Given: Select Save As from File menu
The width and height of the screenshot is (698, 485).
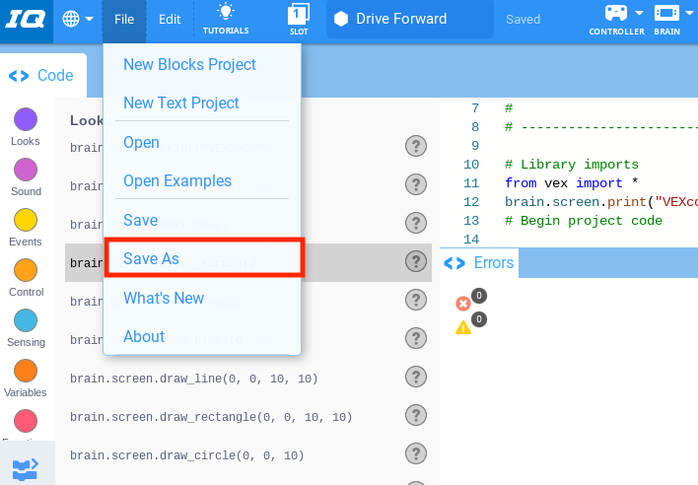Looking at the screenshot, I should (x=151, y=258).
